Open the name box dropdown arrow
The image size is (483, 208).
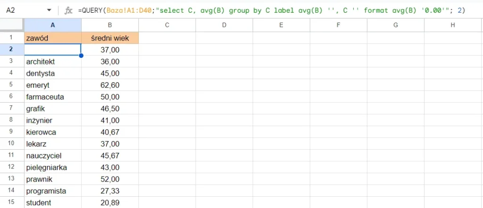click(x=50, y=10)
